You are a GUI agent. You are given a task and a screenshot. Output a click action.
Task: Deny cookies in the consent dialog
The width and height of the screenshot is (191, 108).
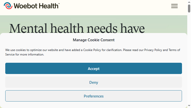coord(93,82)
